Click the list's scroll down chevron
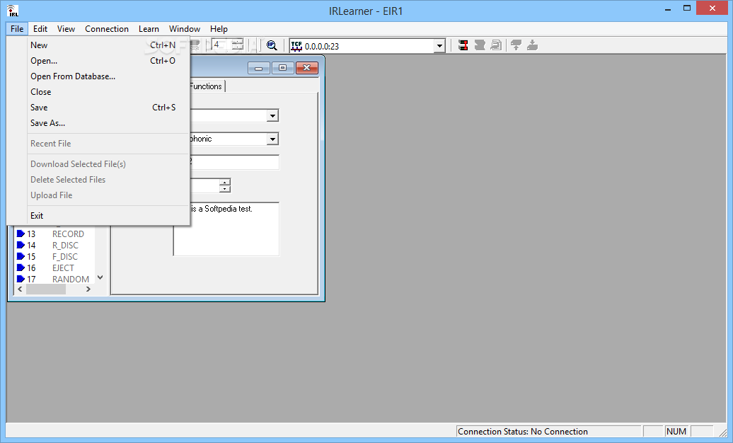The image size is (733, 443). click(100, 277)
